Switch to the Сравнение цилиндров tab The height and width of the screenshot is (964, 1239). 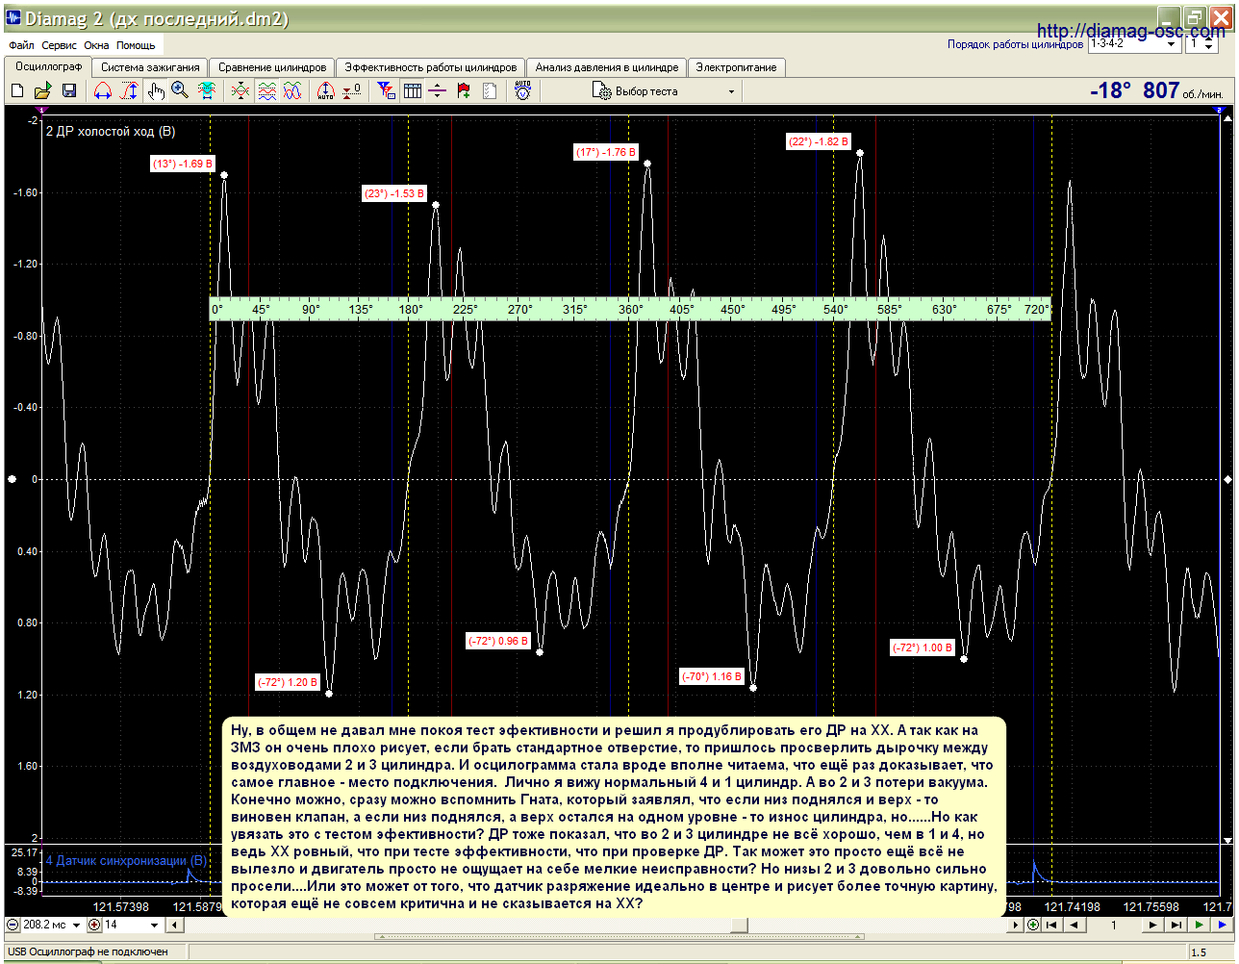[x=272, y=67]
